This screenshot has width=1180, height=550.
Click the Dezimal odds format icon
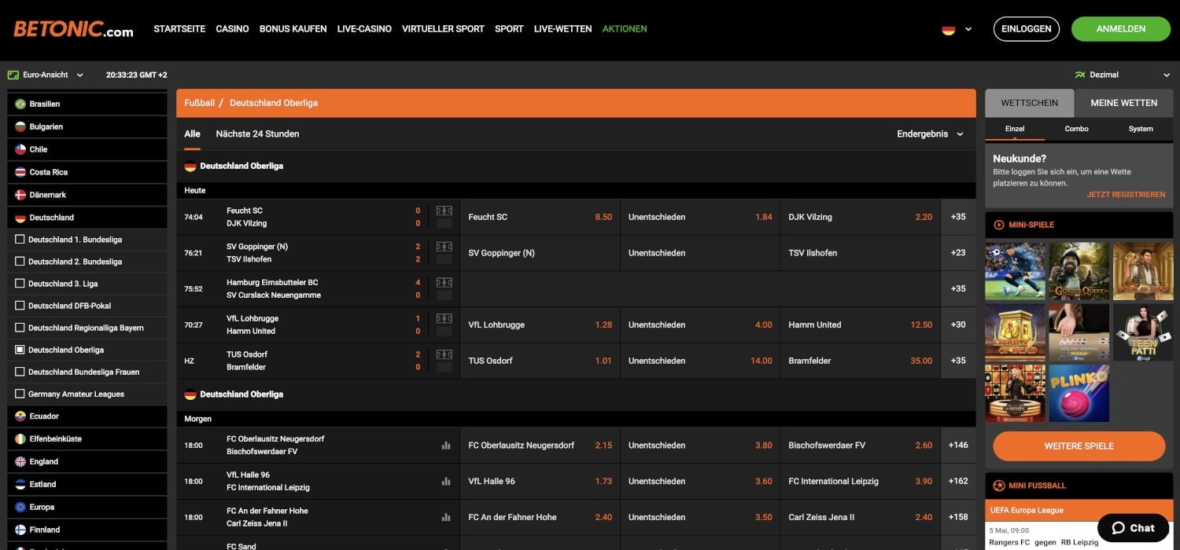1080,75
